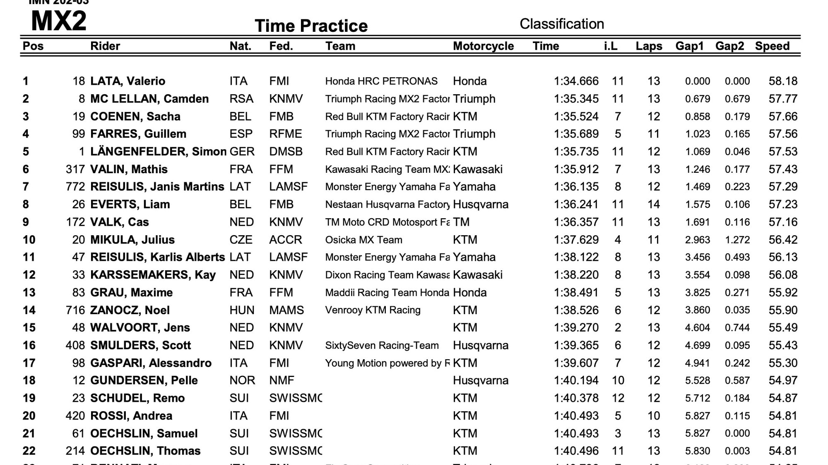This screenshot has width=828, height=465.
Task: Click the Rider column header
Action: (105, 46)
